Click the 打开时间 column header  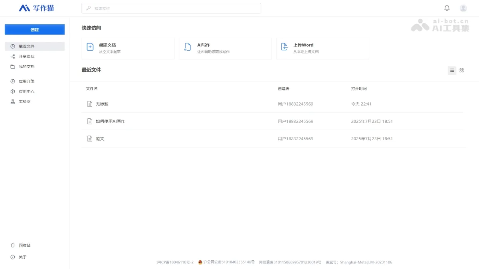(x=359, y=88)
